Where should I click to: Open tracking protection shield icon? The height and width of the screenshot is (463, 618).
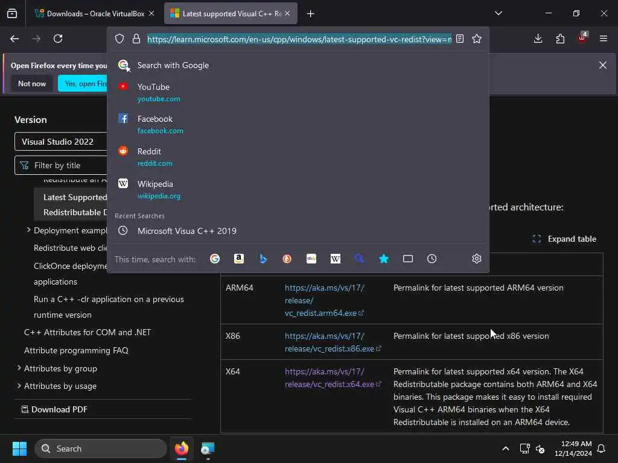coord(119,39)
